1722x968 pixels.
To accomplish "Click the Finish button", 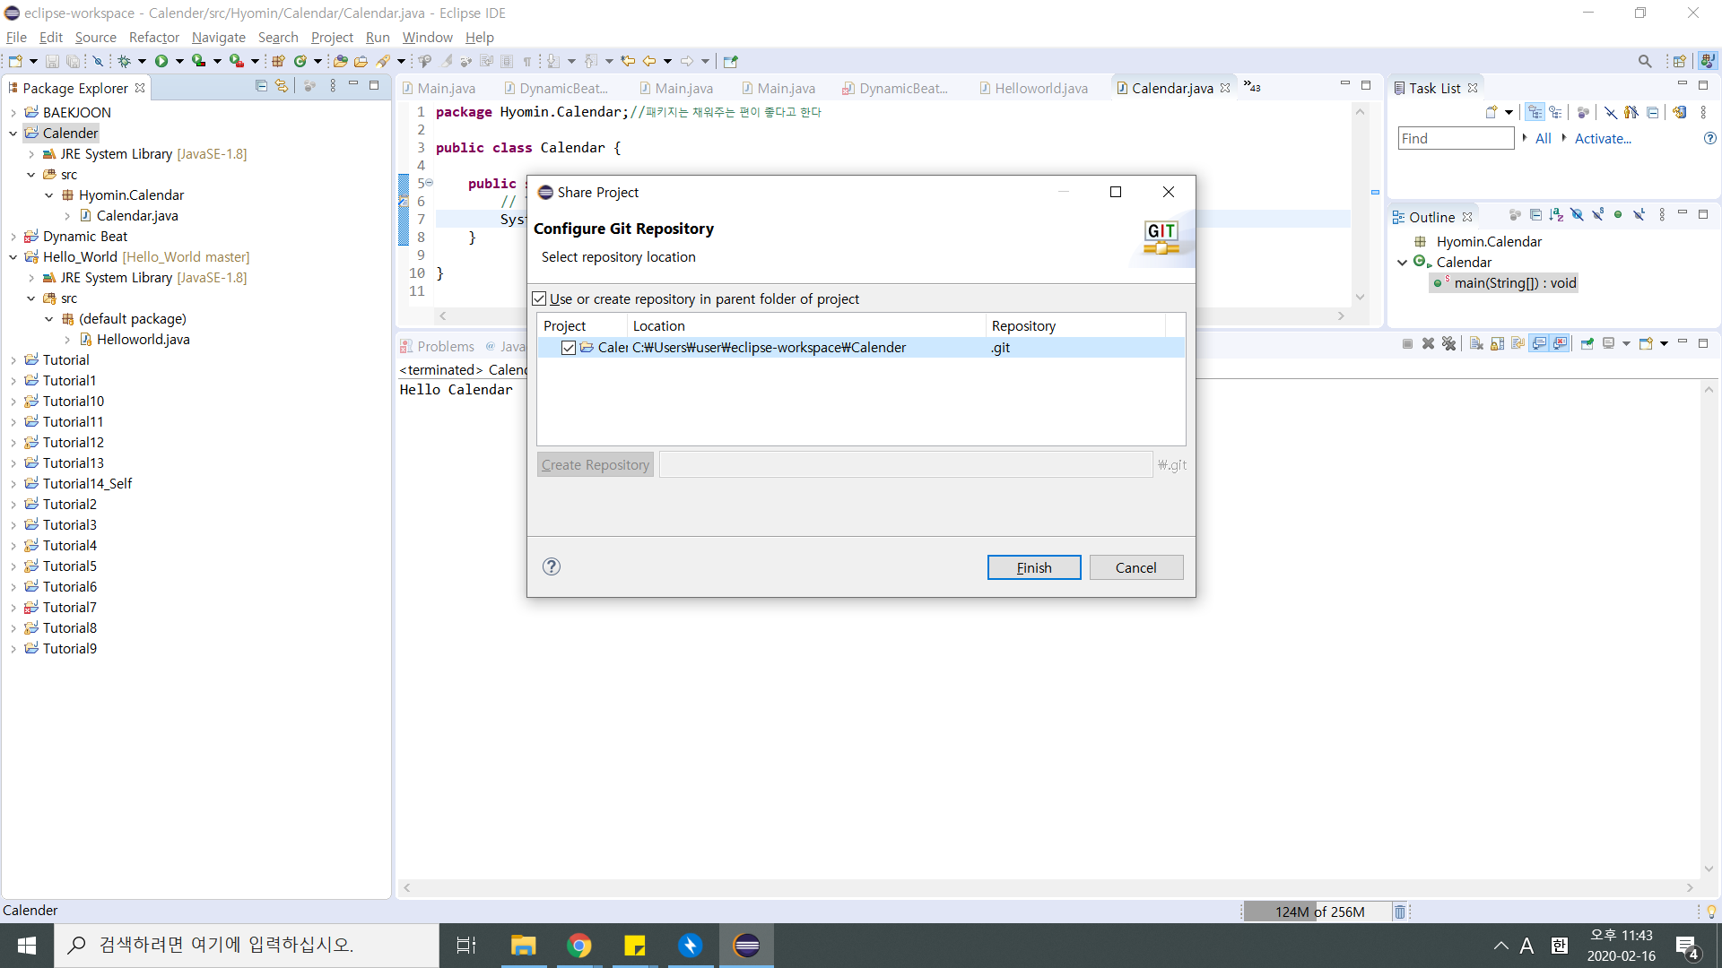I will [1033, 567].
